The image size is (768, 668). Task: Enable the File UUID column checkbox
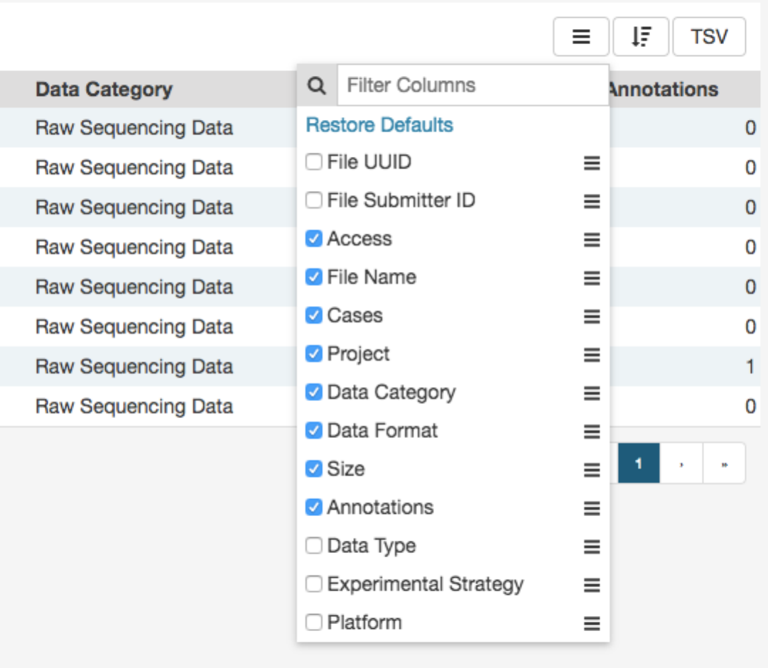[314, 163]
